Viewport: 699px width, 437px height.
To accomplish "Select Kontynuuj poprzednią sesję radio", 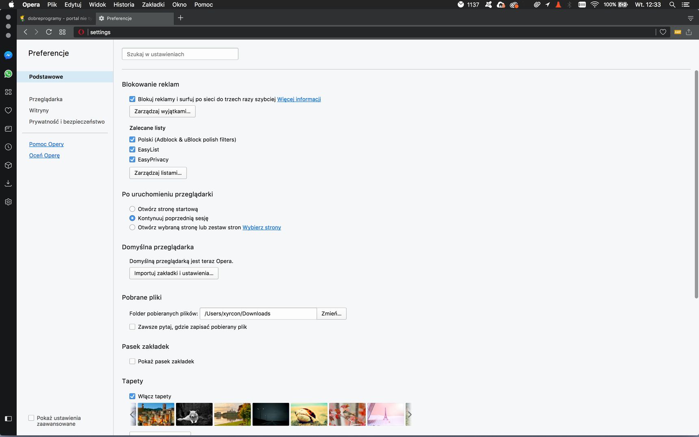I will (132, 218).
